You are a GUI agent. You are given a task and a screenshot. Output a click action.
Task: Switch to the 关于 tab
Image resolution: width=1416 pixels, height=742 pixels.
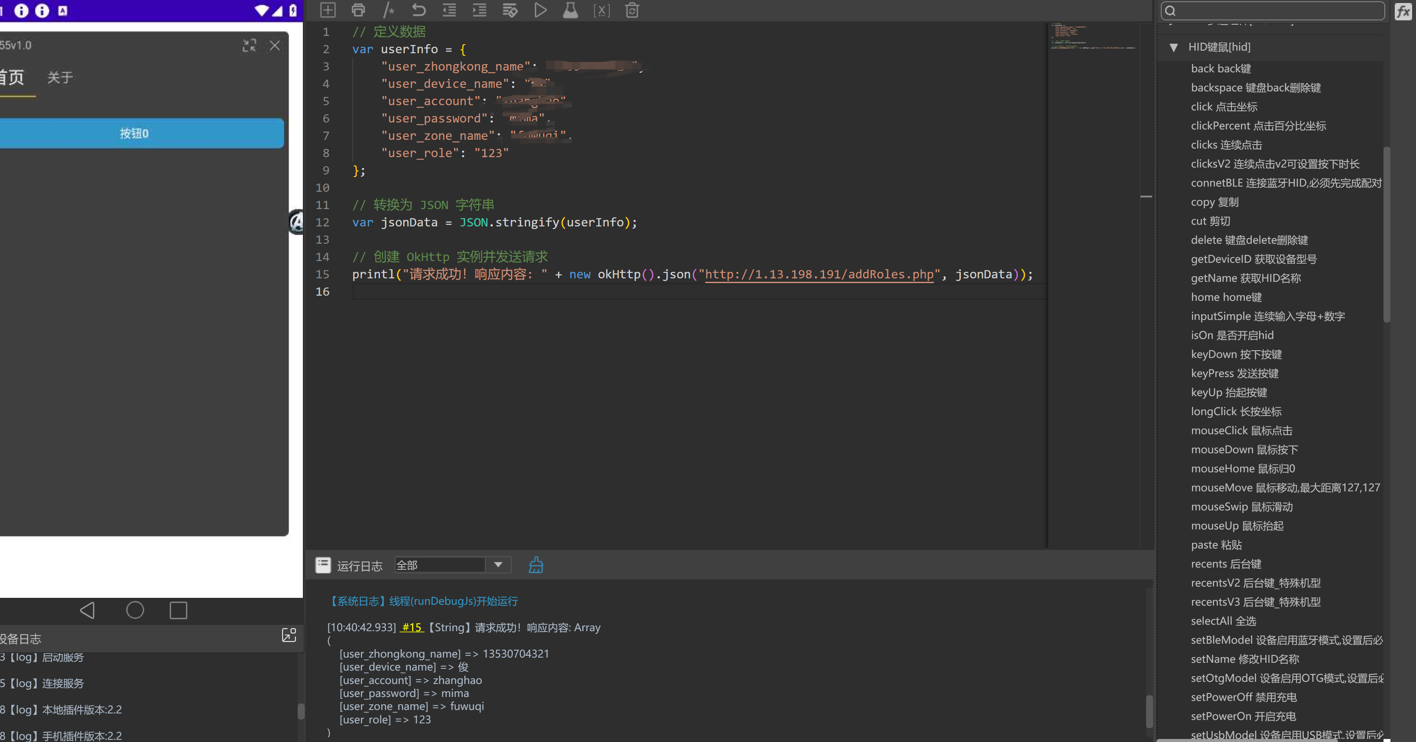(60, 77)
